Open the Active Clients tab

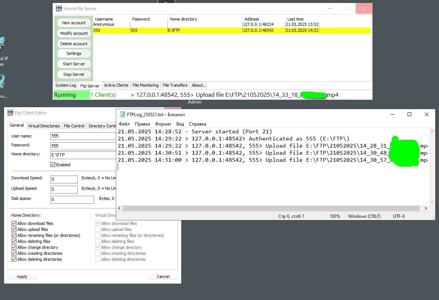coord(116,85)
